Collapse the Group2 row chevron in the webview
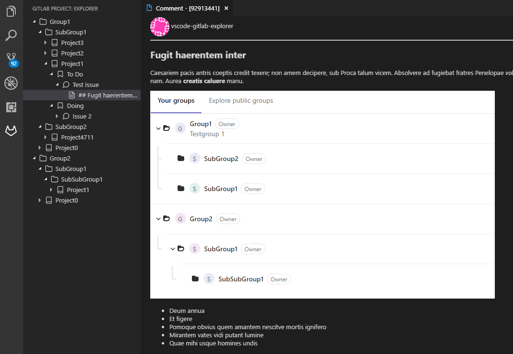 coord(158,219)
